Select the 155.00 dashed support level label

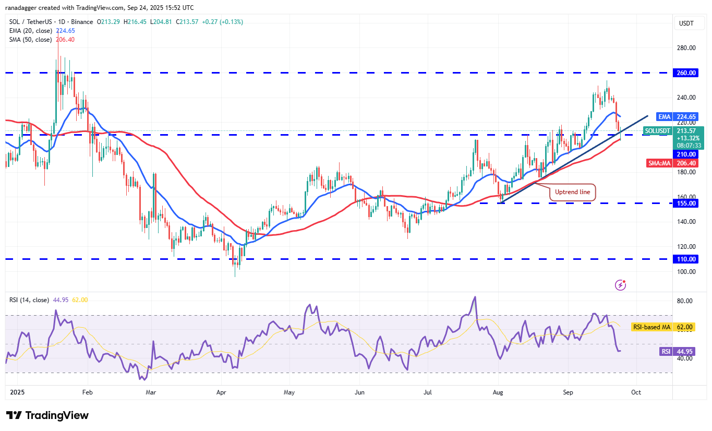[685, 203]
